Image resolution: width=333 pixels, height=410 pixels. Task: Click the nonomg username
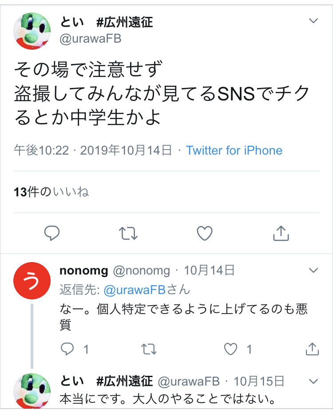pyautogui.click(x=83, y=271)
